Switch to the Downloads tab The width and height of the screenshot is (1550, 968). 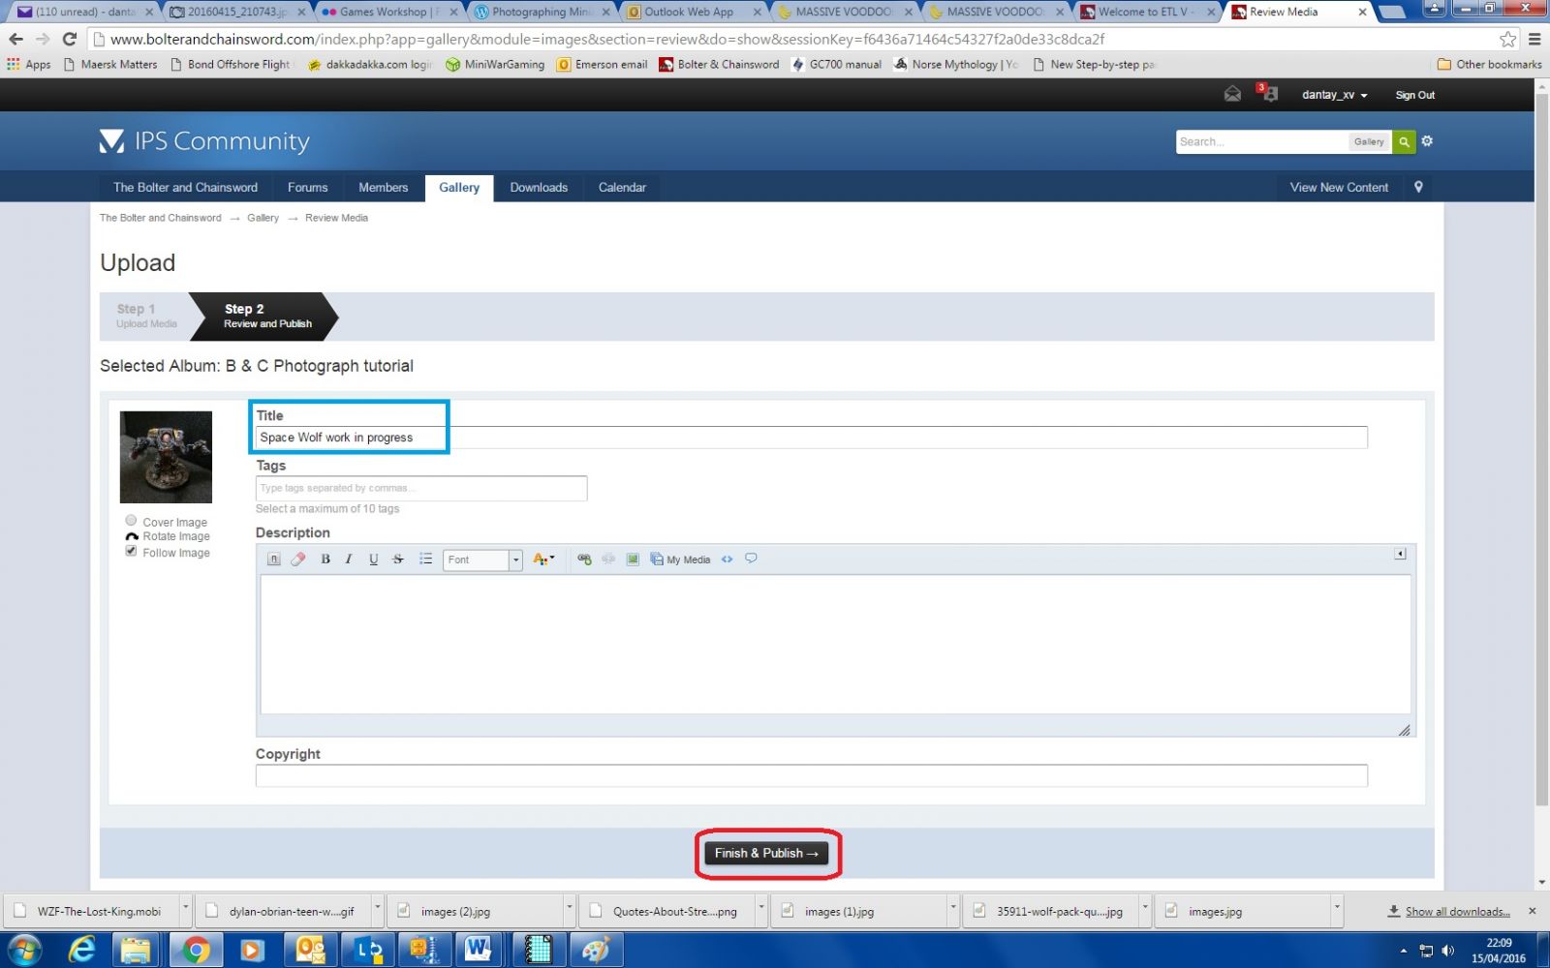[539, 188]
